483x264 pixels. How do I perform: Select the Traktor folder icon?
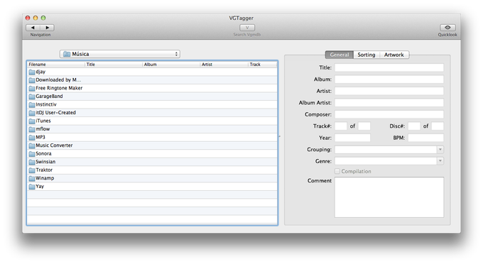(x=32, y=170)
